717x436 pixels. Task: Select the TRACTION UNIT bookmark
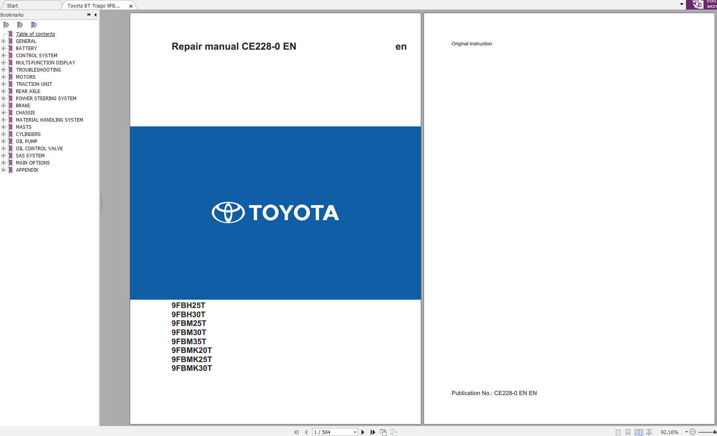(x=34, y=84)
